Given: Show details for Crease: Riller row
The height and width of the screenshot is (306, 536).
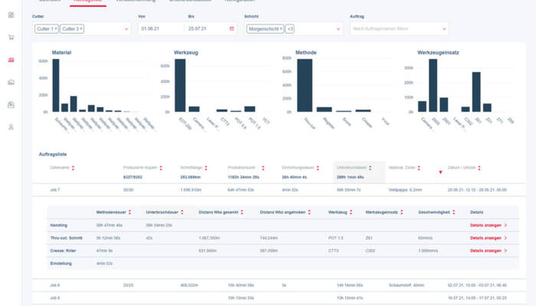Looking at the screenshot, I should (487, 250).
